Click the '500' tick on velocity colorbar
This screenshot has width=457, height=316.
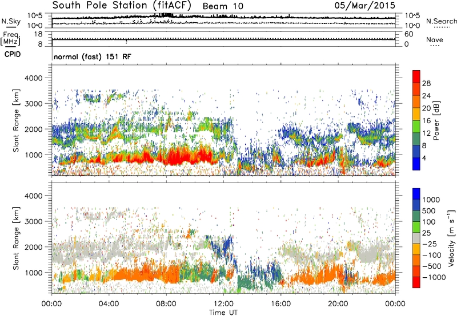tap(429, 211)
